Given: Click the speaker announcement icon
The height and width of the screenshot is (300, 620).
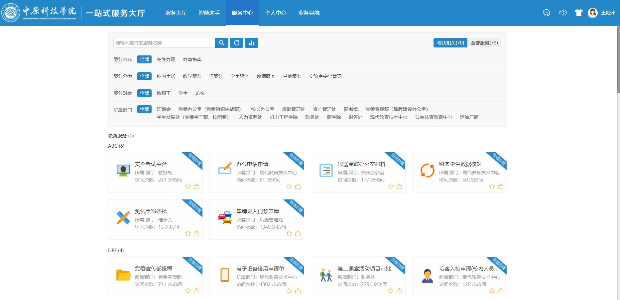Looking at the screenshot, I should coord(563,13).
